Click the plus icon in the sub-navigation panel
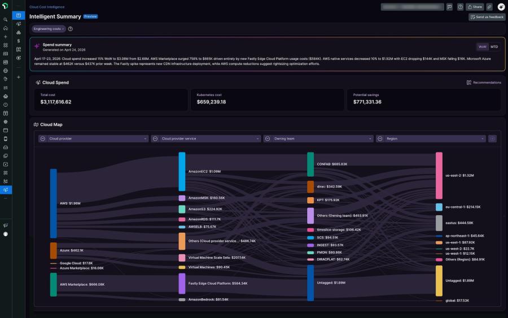This screenshot has height=318, width=508. pyautogui.click(x=19, y=77)
